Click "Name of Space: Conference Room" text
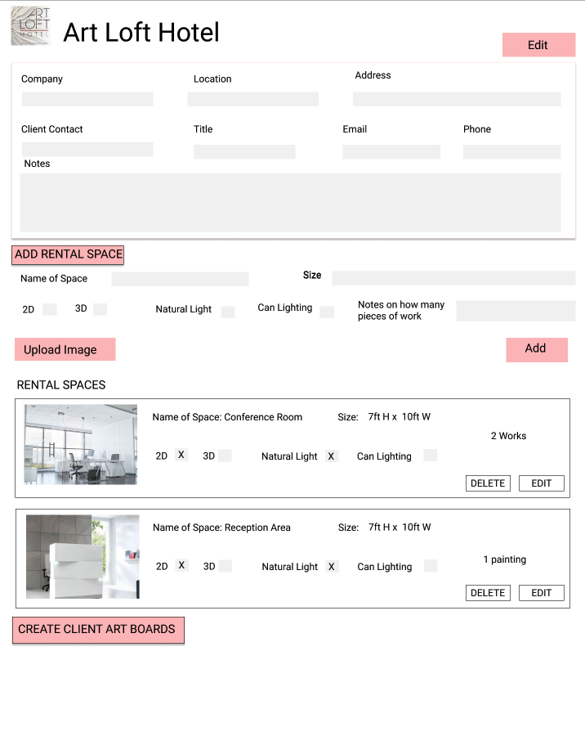Screen dimensions: 585x741 click(x=227, y=417)
